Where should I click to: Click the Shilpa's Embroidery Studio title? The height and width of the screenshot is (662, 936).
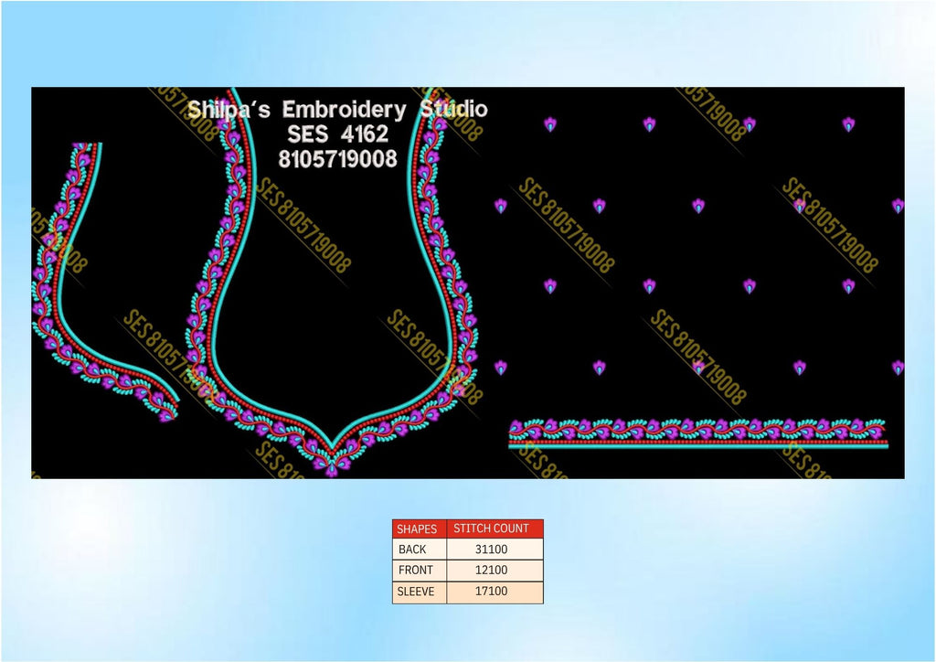pos(337,110)
